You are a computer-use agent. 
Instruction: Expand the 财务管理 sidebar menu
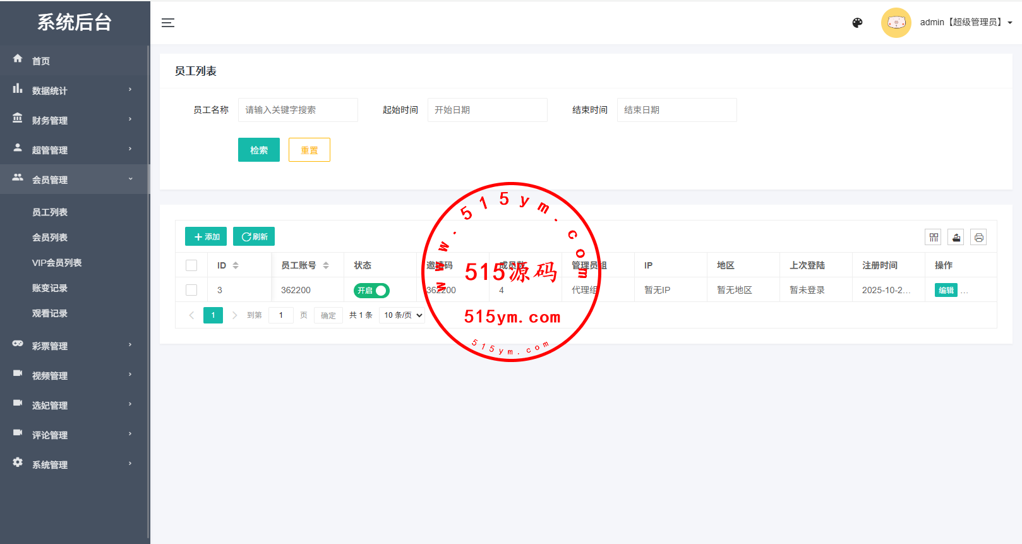coord(75,120)
